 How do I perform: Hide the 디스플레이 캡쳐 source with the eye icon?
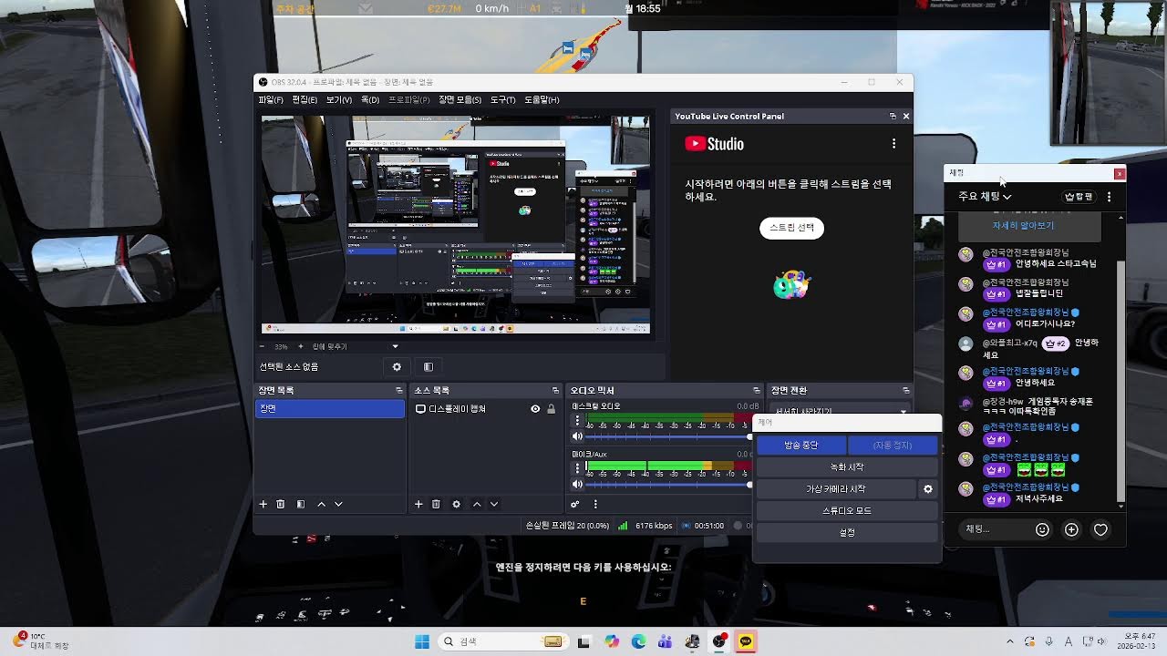tap(535, 409)
